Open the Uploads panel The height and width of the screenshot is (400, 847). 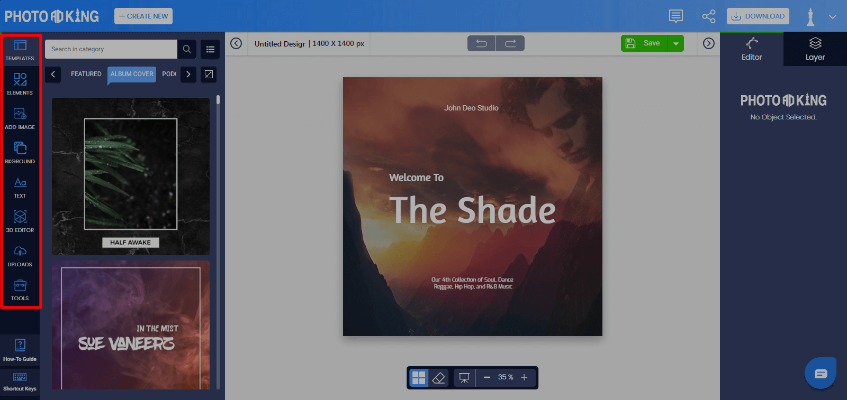click(x=20, y=255)
